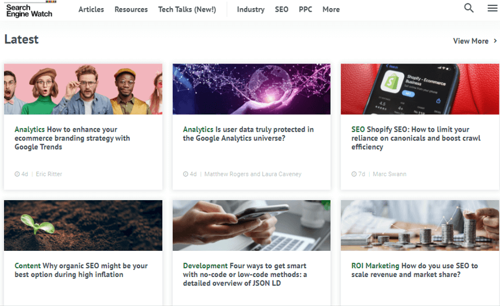500x306 pixels.
Task: Click the surprised people thumbnail image
Action: (83, 89)
